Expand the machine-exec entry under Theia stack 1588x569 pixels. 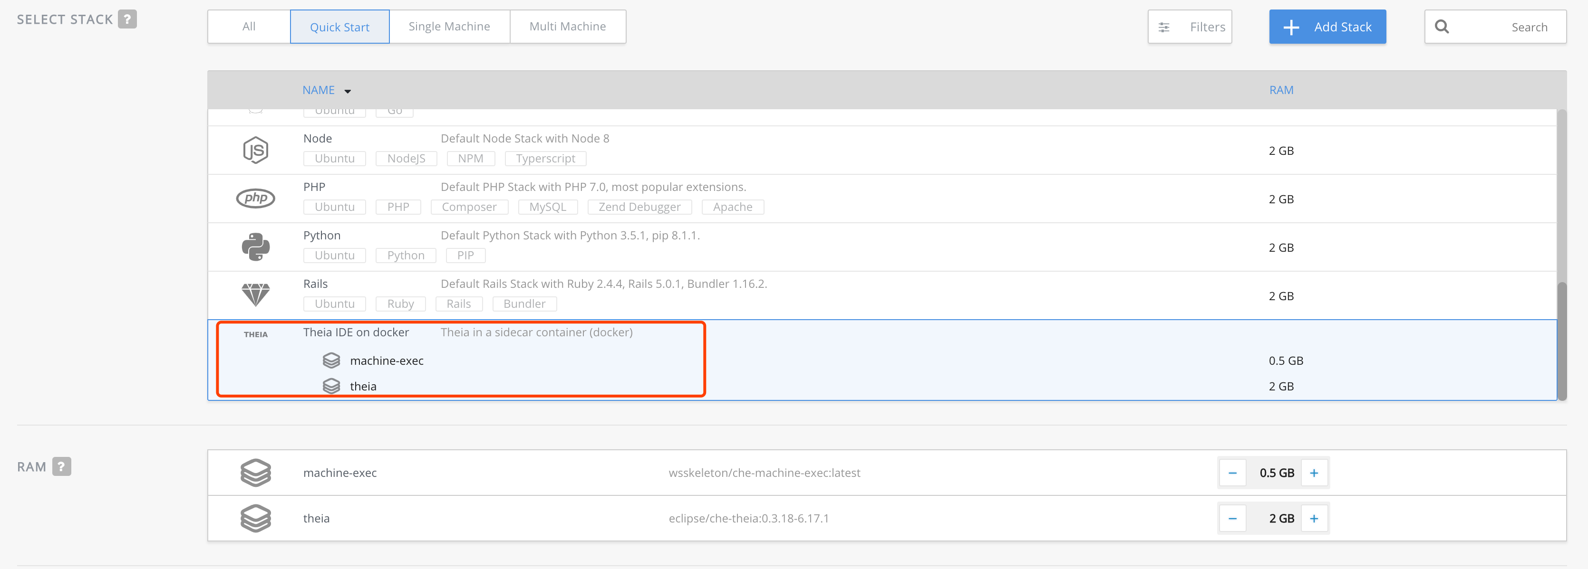pyautogui.click(x=387, y=360)
